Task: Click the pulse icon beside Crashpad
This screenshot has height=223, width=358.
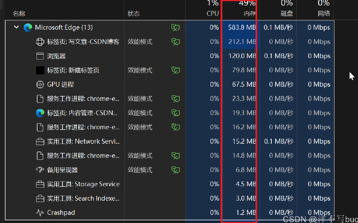Action: coord(40,213)
